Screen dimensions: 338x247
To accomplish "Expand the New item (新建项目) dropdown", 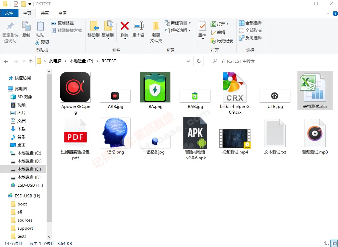I will (x=190, y=23).
